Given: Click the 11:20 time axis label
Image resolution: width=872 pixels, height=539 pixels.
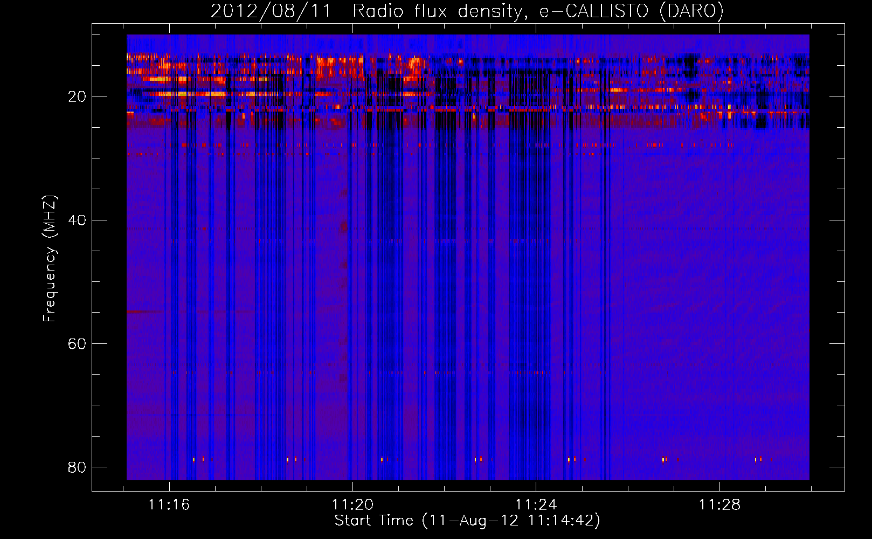Looking at the screenshot, I should click(x=352, y=505).
